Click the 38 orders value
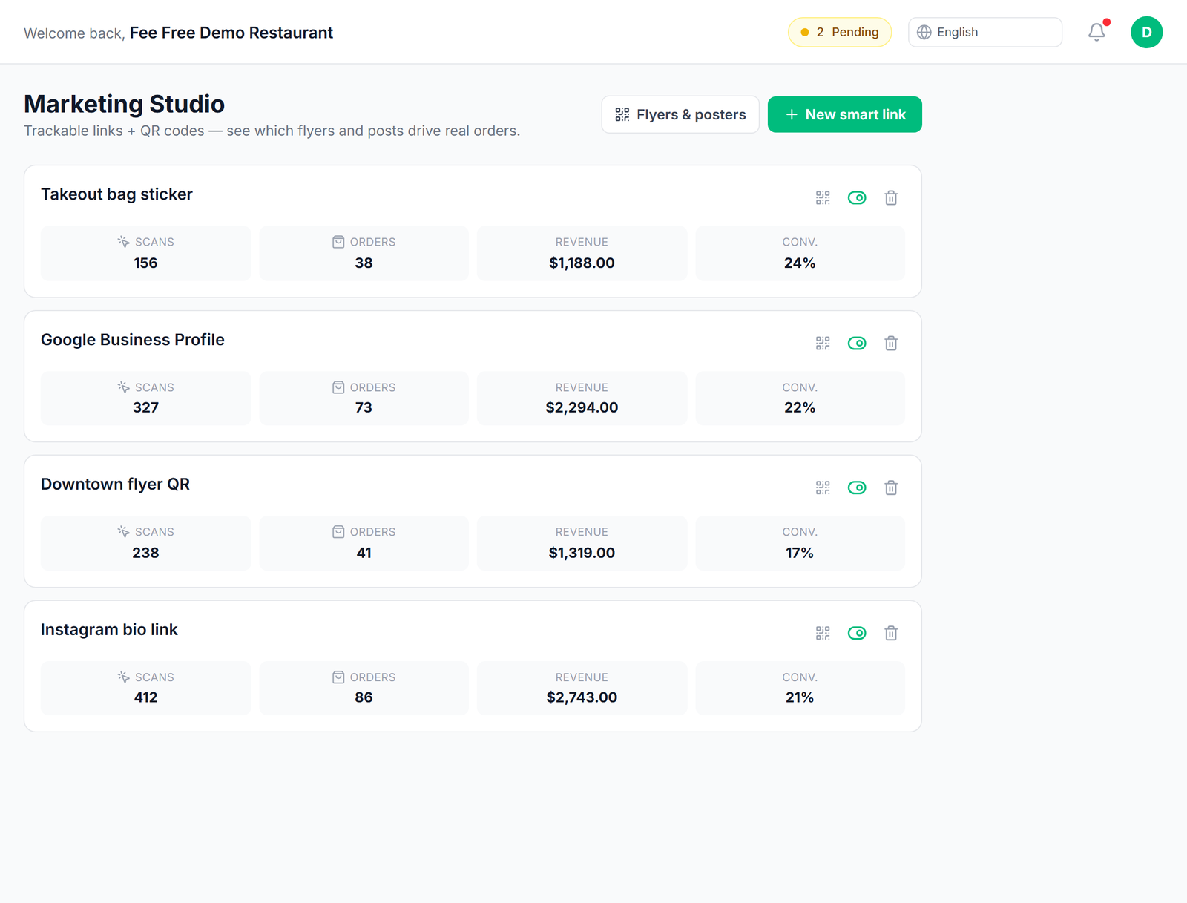 364,263
